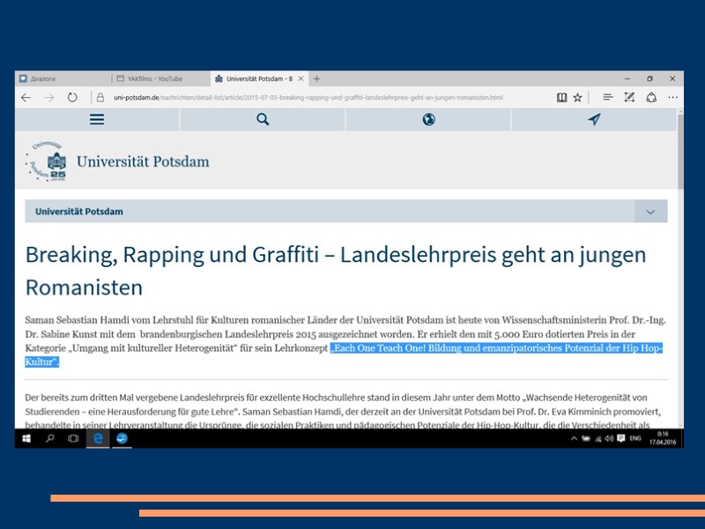Click the Universität Potsdam header title
Image resolution: width=705 pixels, height=529 pixels.
coord(143,161)
